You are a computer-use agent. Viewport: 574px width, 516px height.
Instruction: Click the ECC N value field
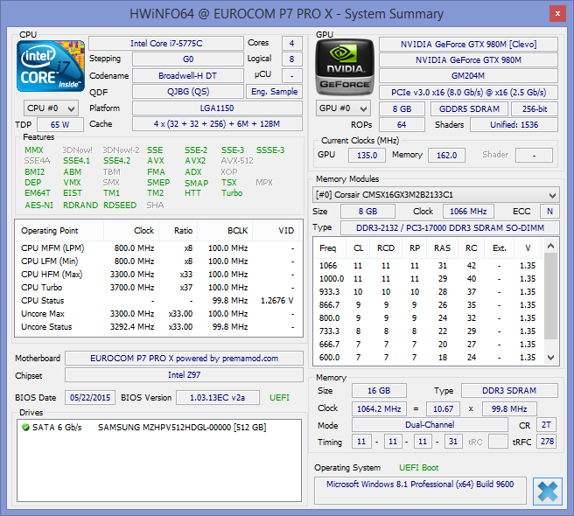pos(549,211)
